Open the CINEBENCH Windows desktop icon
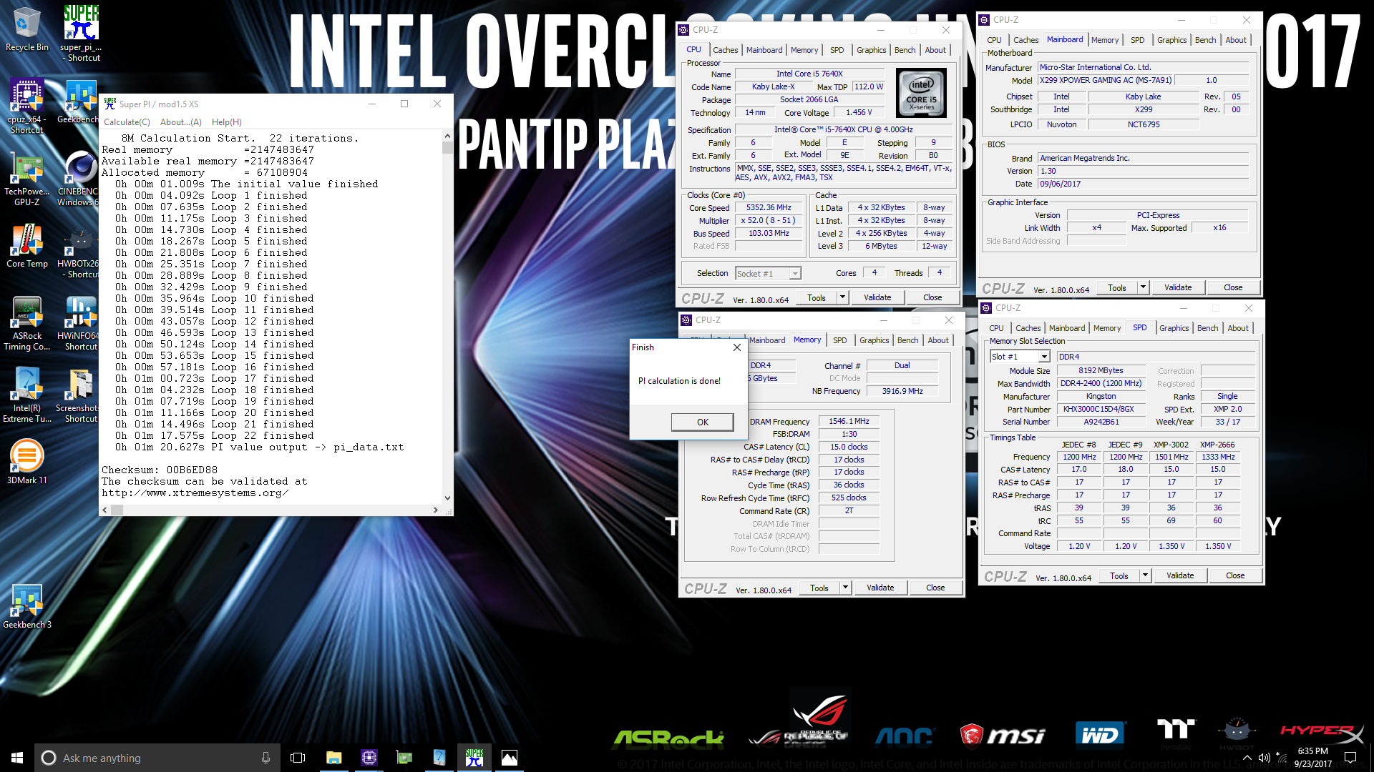 79,179
